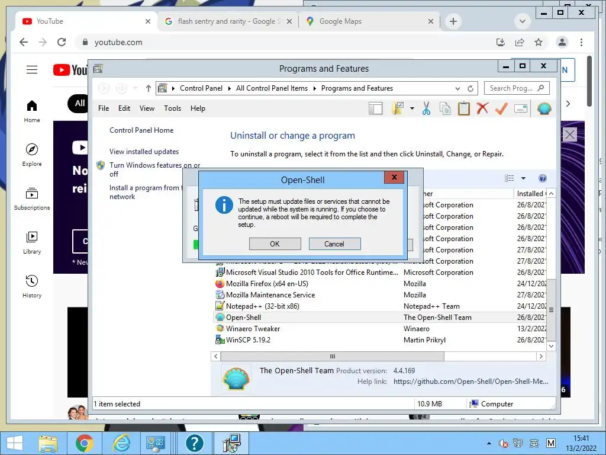
Task: Click Chrome reload button
Action: (x=62, y=42)
